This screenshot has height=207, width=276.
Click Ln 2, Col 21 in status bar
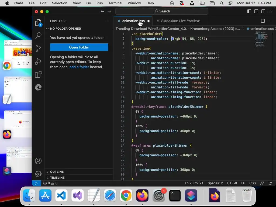[194, 183]
